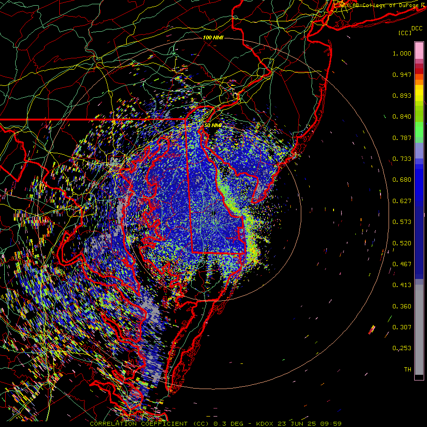Click the TH threshold legend label

[408, 370]
